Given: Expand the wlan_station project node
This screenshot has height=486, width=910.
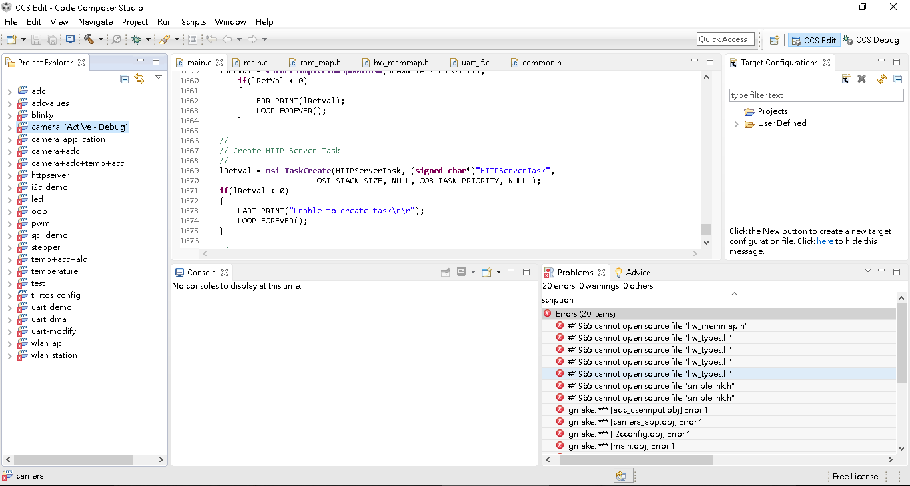Looking at the screenshot, I should 9,356.
